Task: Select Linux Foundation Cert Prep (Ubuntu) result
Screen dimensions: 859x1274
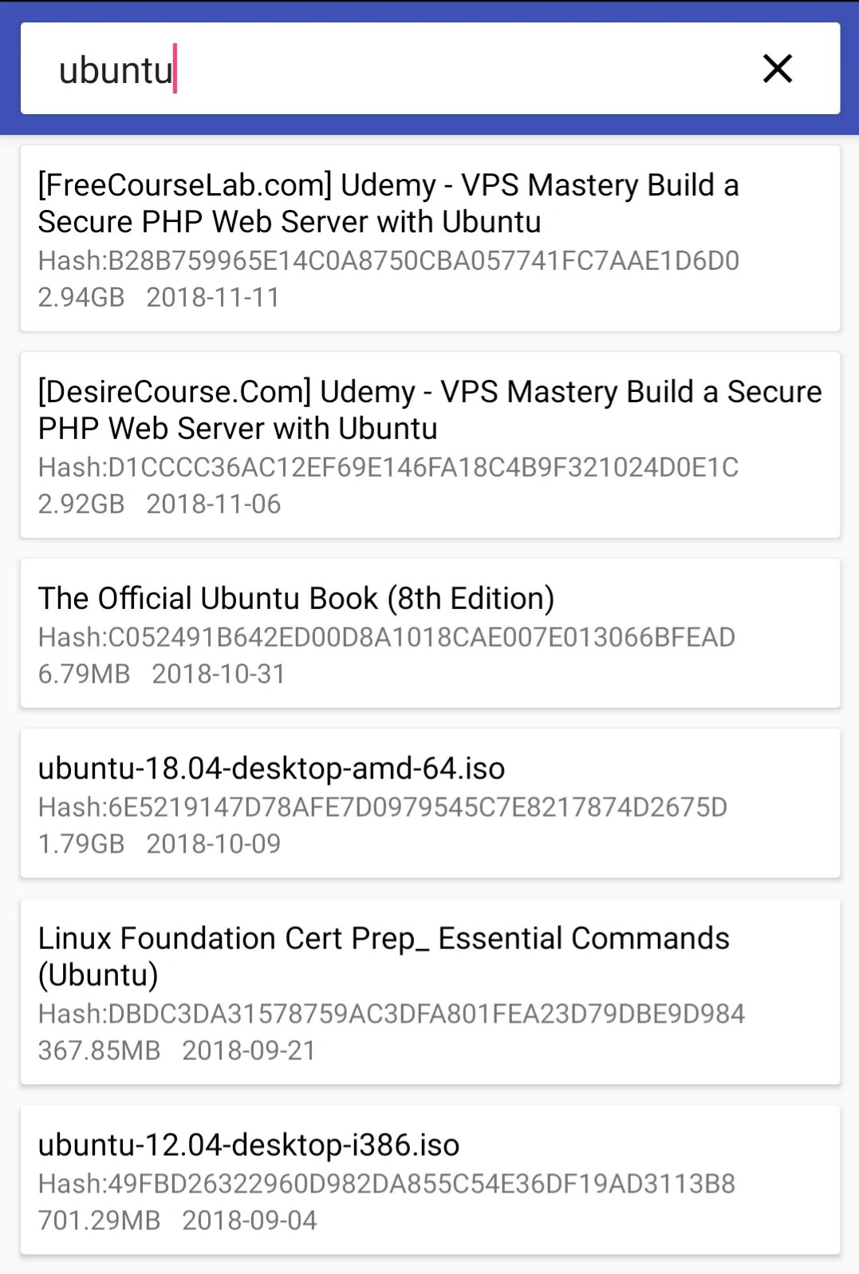Action: pos(384,956)
